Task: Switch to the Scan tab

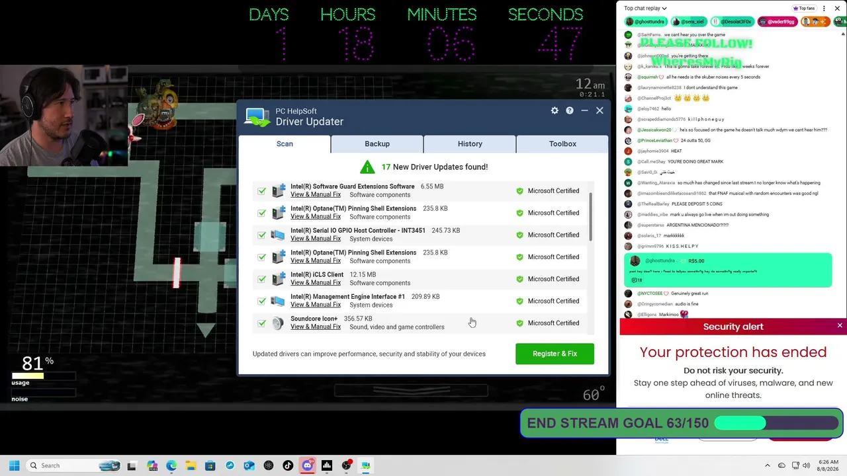Action: coord(285,143)
